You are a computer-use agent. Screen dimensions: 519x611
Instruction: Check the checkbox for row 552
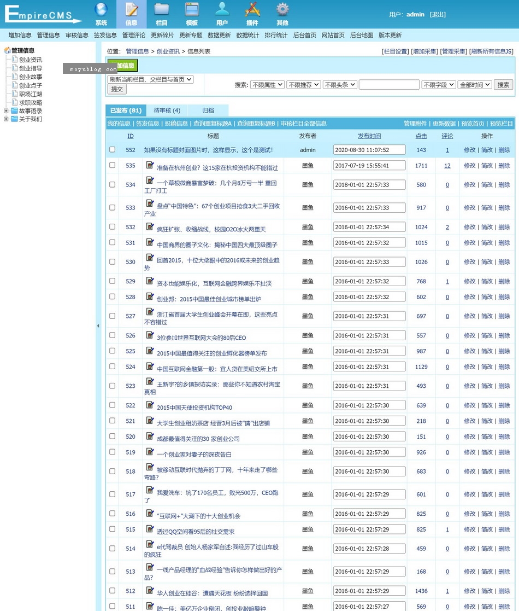[113, 150]
